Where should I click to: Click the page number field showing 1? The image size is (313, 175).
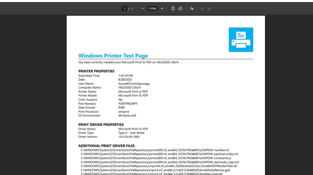[124, 8]
